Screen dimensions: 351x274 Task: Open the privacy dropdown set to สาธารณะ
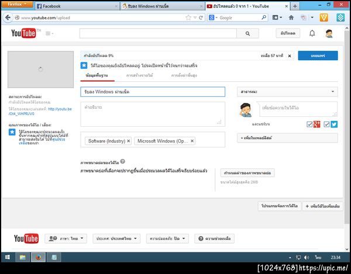point(287,92)
